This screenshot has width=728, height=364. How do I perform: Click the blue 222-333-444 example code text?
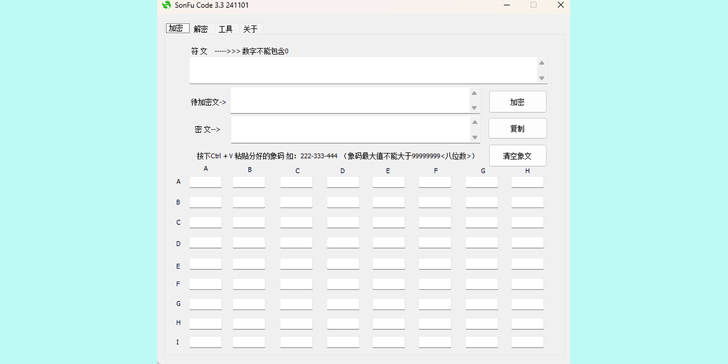pos(320,155)
